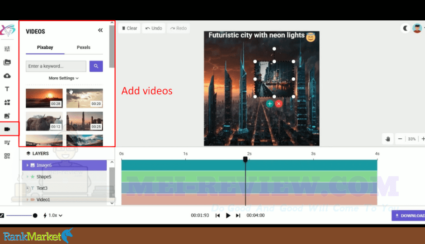The width and height of the screenshot is (425, 244).
Task: Click the blue Text3 timeline track
Action: 249,188
